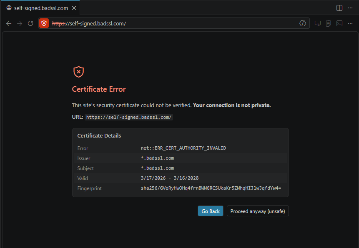Click the screencast preview icon on the toolbar

pyautogui.click(x=318, y=23)
